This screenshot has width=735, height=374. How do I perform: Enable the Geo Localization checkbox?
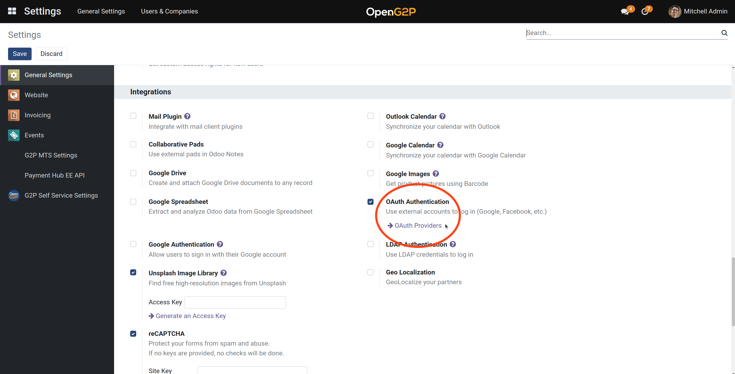tap(370, 272)
